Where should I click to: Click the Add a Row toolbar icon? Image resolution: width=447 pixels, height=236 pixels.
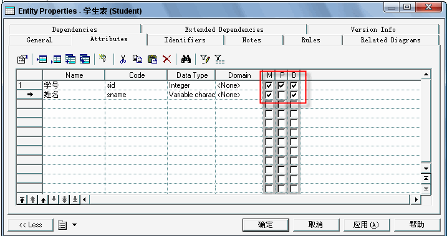(x=56, y=59)
